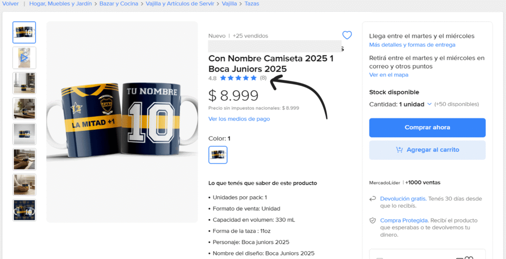Click the cart icon in Agregar al carrito
Image resolution: width=506 pixels, height=259 pixels.
pyautogui.click(x=399, y=150)
